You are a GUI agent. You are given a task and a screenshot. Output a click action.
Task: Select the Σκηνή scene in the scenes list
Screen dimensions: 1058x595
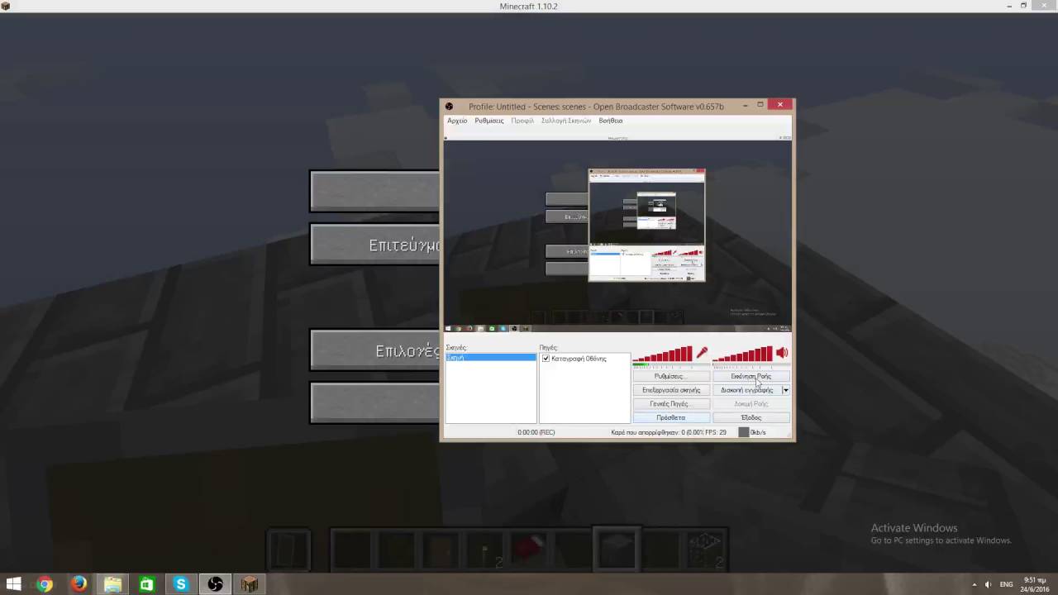click(x=491, y=358)
